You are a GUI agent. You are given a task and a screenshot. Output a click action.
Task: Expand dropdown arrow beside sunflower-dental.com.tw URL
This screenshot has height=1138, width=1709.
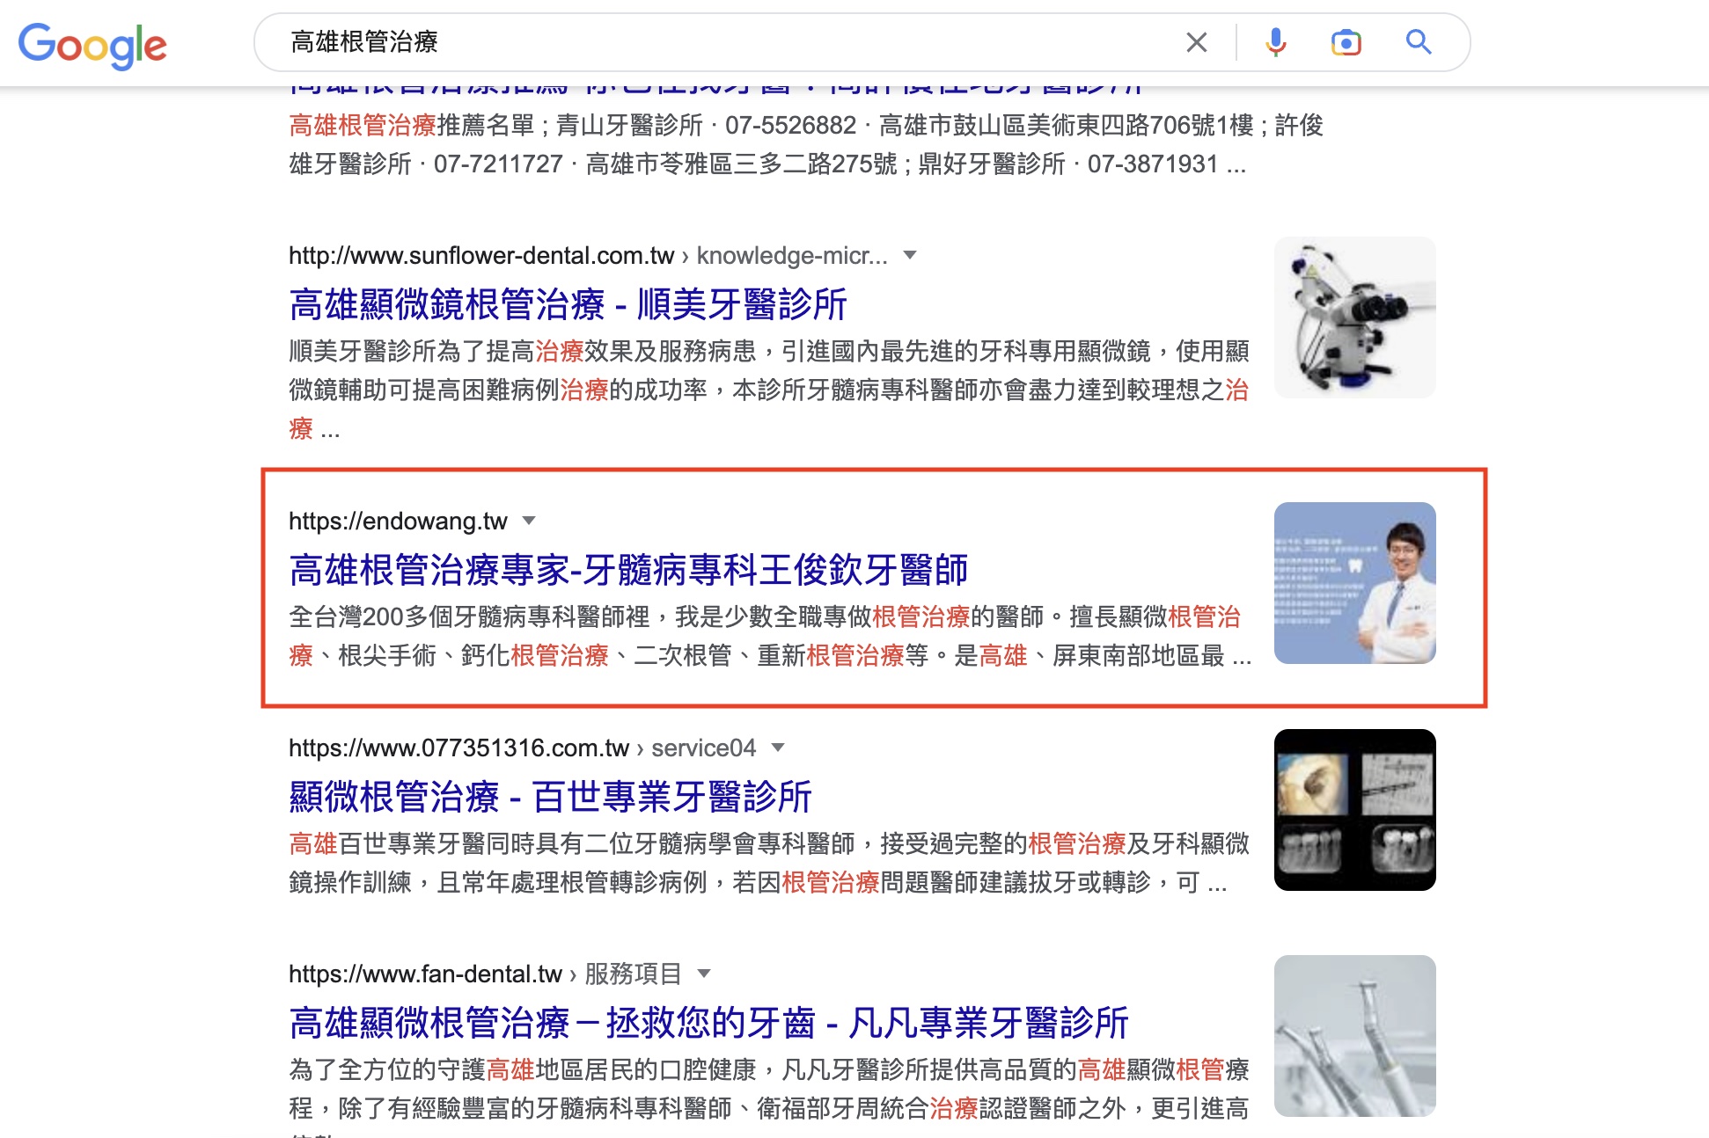pyautogui.click(x=910, y=255)
